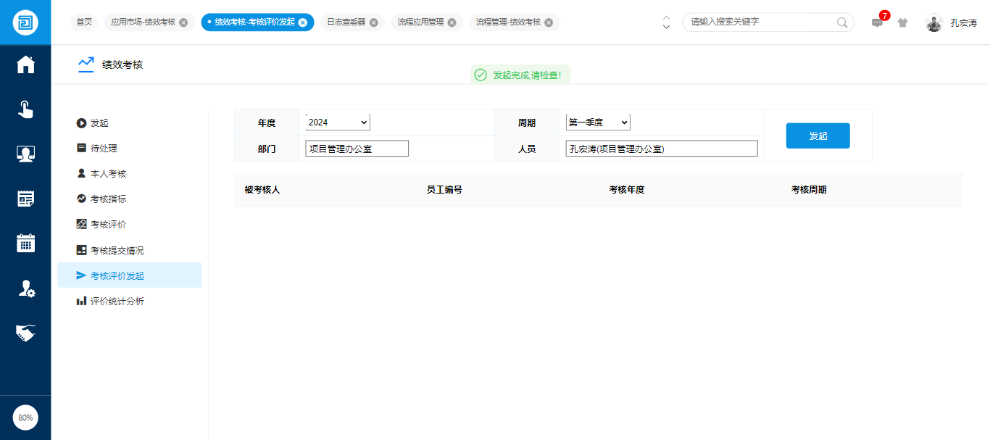Viewport: 990px width, 440px height.
Task: Open message notifications with red badge
Action: point(878,22)
